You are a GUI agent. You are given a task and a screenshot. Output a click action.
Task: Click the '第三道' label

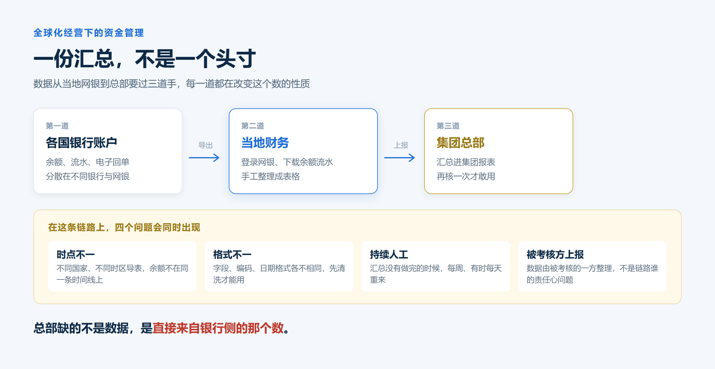tap(448, 126)
